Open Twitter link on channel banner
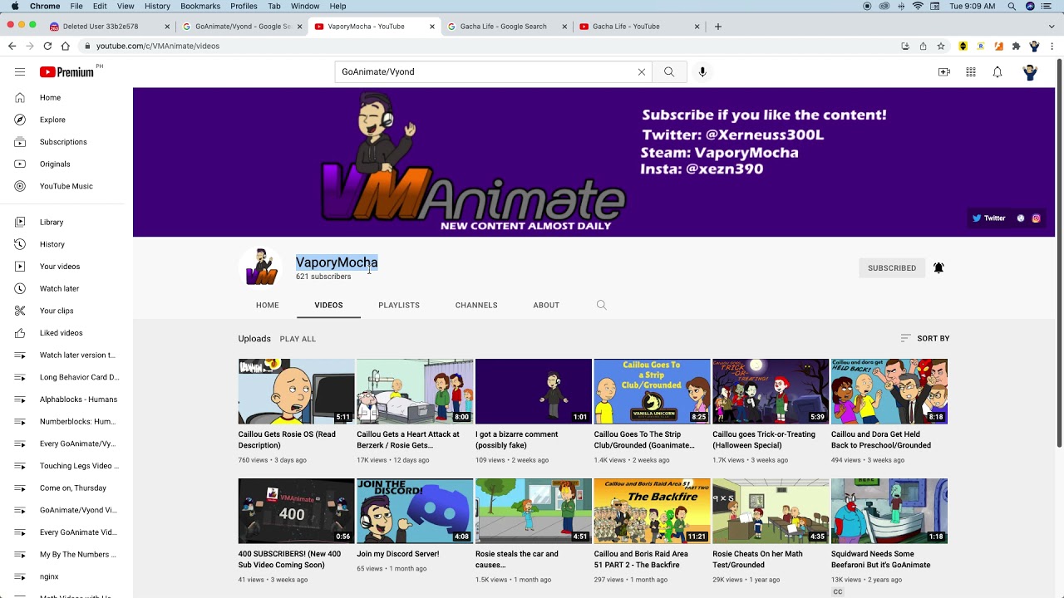This screenshot has width=1064, height=598. [989, 218]
